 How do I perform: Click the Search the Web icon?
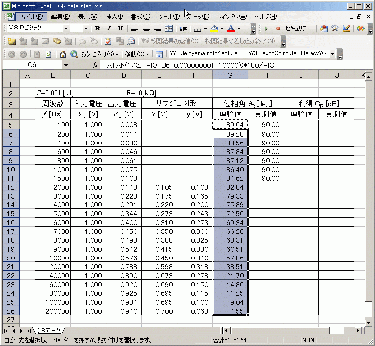click(x=74, y=54)
